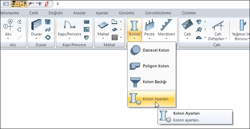The image size is (250, 129).
Task: Select the Perde shear wall icon
Action: click(150, 25)
